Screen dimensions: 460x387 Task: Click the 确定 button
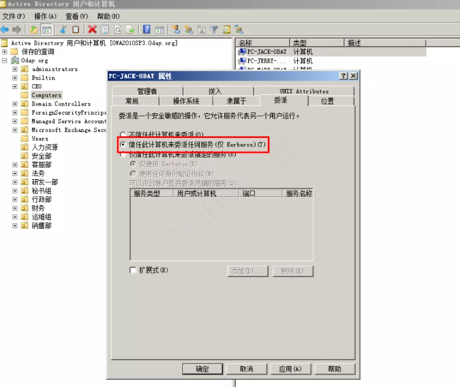pyautogui.click(x=202, y=369)
